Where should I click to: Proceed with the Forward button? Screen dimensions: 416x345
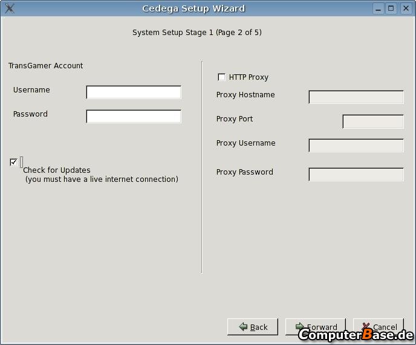[316, 327]
